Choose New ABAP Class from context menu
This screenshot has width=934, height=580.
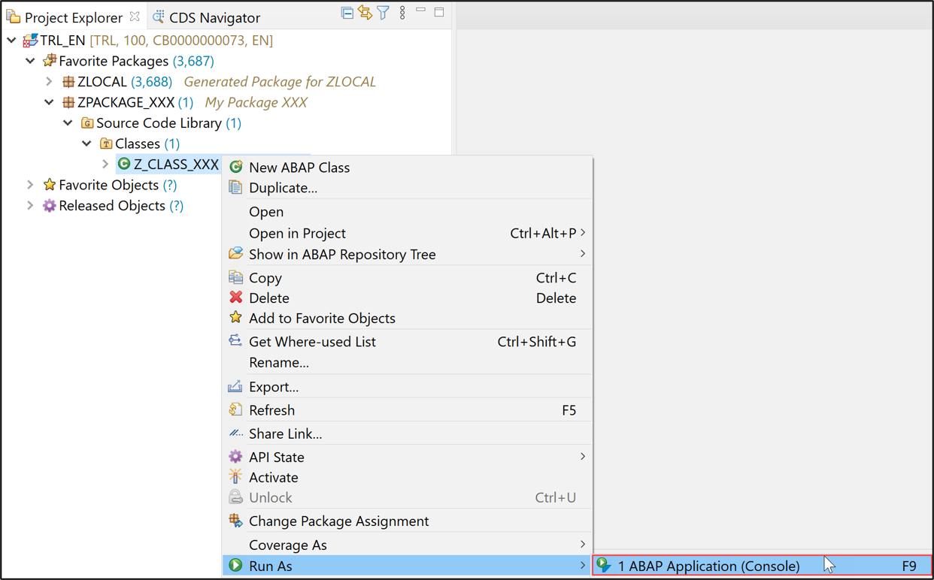pos(408,168)
